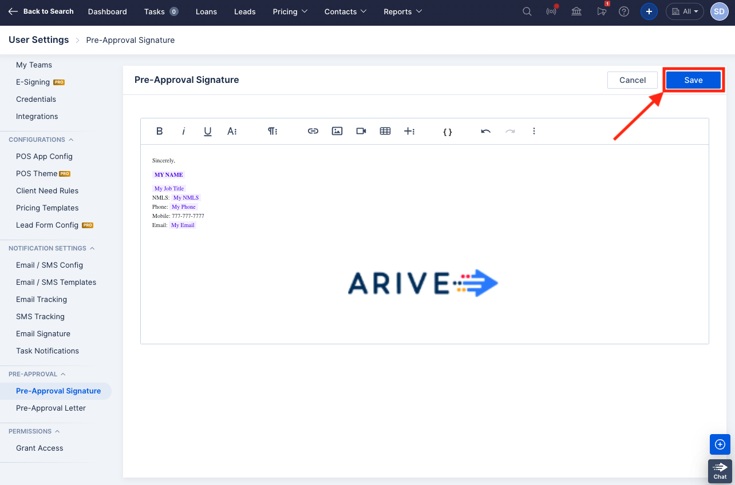Viewport: 735px width, 485px height.
Task: Open the search icon in top bar
Action: (527, 11)
